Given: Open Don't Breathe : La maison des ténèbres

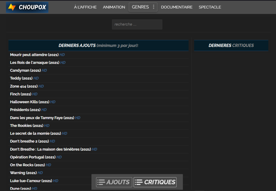Looking at the screenshot, I should [54, 149].
